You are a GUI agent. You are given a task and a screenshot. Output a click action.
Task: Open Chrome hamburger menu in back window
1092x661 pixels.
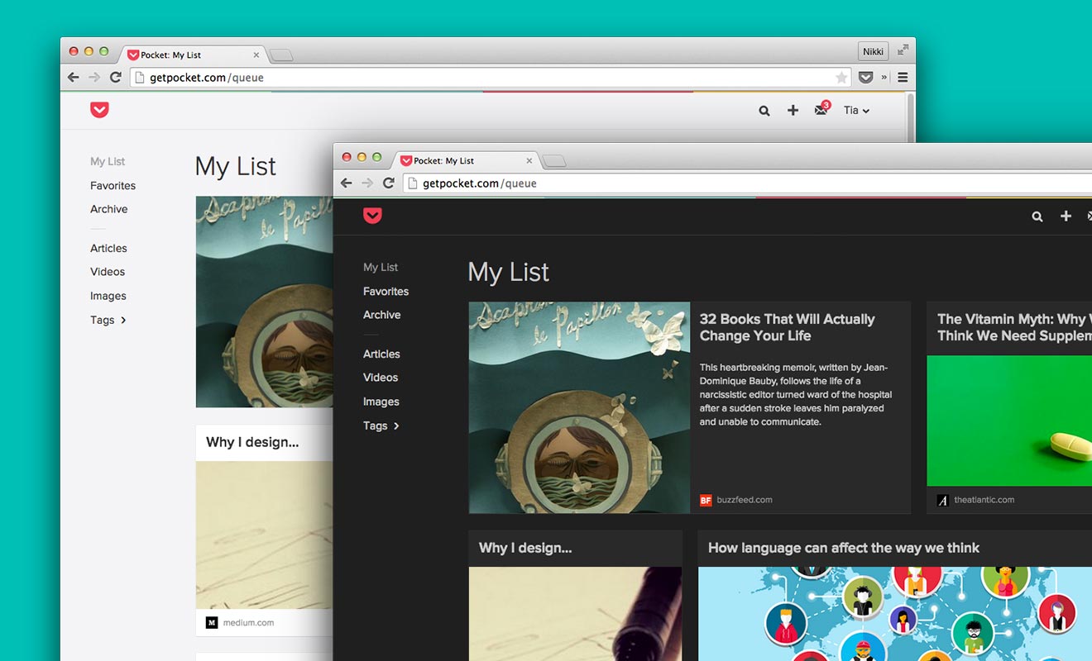[903, 78]
